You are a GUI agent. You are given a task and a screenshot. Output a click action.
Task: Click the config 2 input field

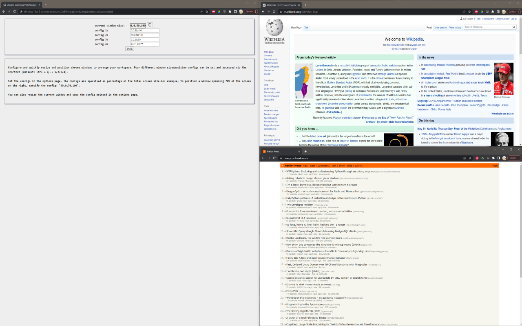(144, 35)
